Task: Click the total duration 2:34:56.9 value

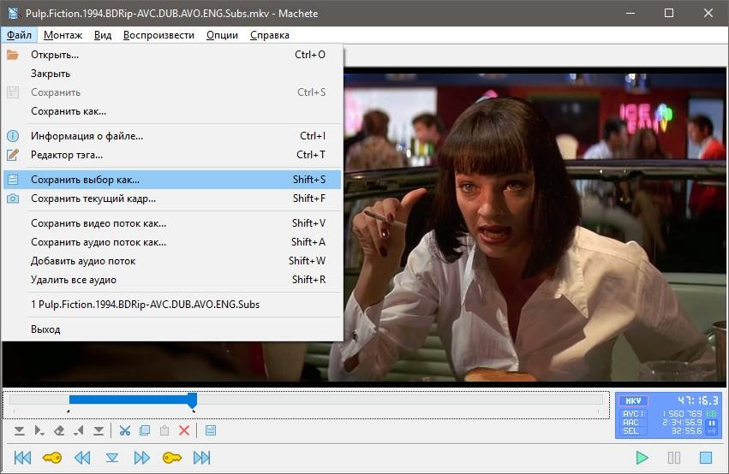Action: (x=682, y=423)
